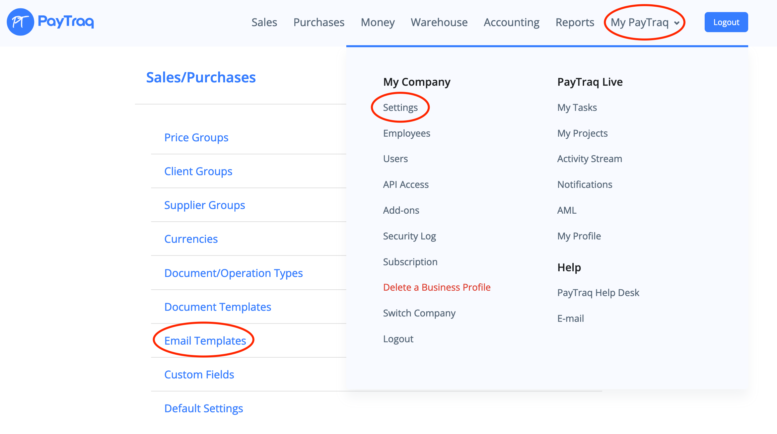This screenshot has width=777, height=434.
Task: Open Document Templates
Action: 218,307
